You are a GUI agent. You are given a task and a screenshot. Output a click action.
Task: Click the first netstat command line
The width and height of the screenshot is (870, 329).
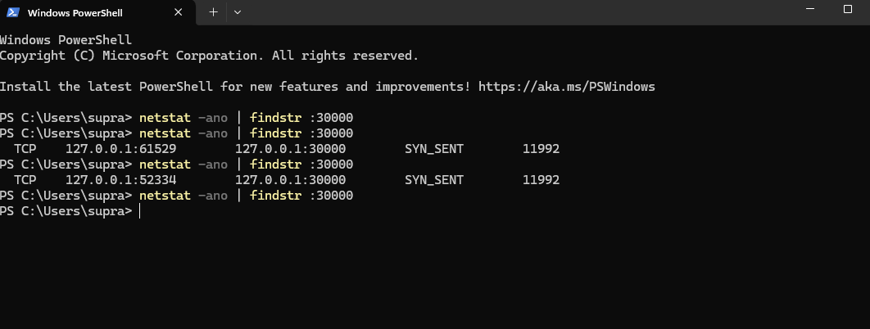pyautogui.click(x=246, y=117)
